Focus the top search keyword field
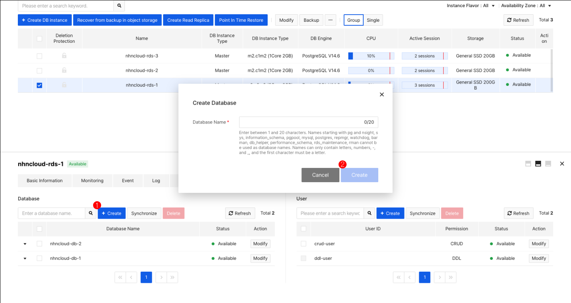 tap(66, 6)
